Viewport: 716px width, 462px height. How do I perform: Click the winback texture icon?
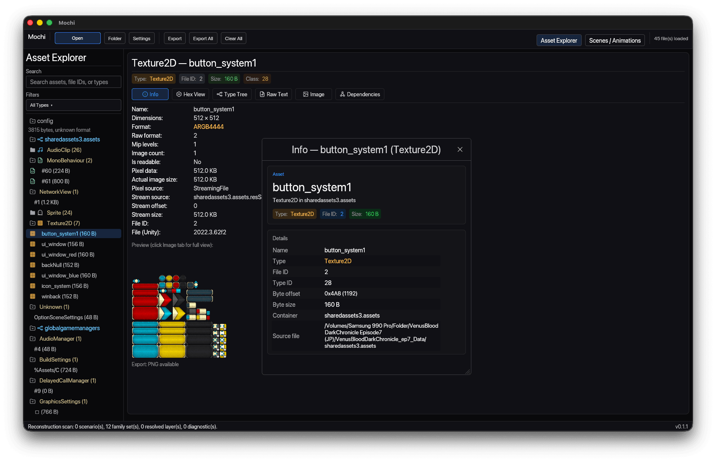pos(33,296)
